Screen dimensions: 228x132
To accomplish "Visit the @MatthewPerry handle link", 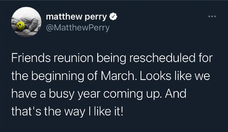I will tap(78, 28).
